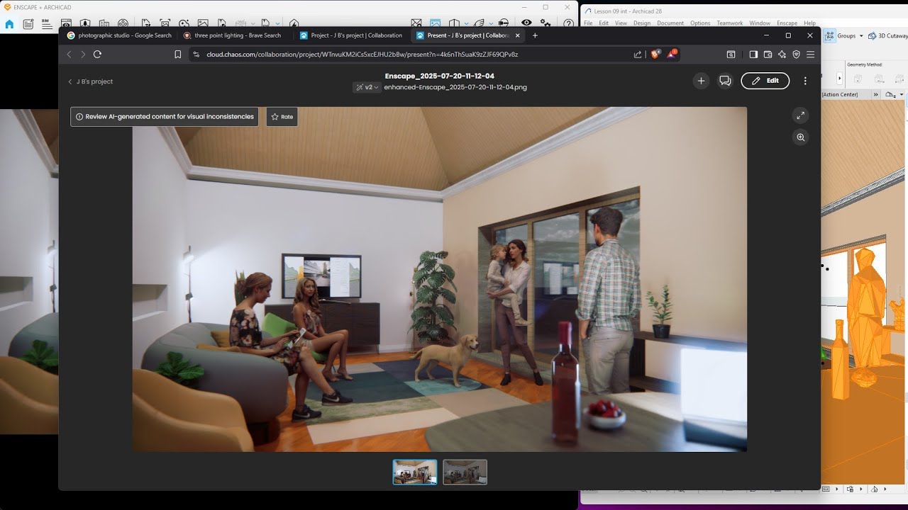This screenshot has height=510, width=908.
Task: Open the three-dot more options menu
Action: coord(805,81)
